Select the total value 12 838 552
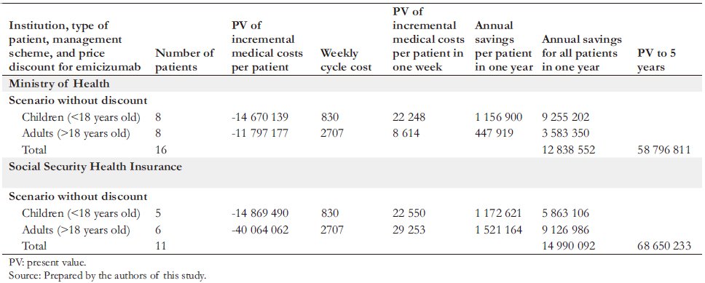This screenshot has width=705, height=283. [568, 150]
